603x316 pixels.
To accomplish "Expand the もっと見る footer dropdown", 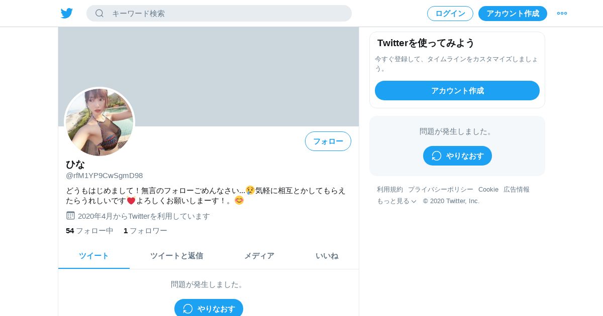I will pyautogui.click(x=397, y=201).
